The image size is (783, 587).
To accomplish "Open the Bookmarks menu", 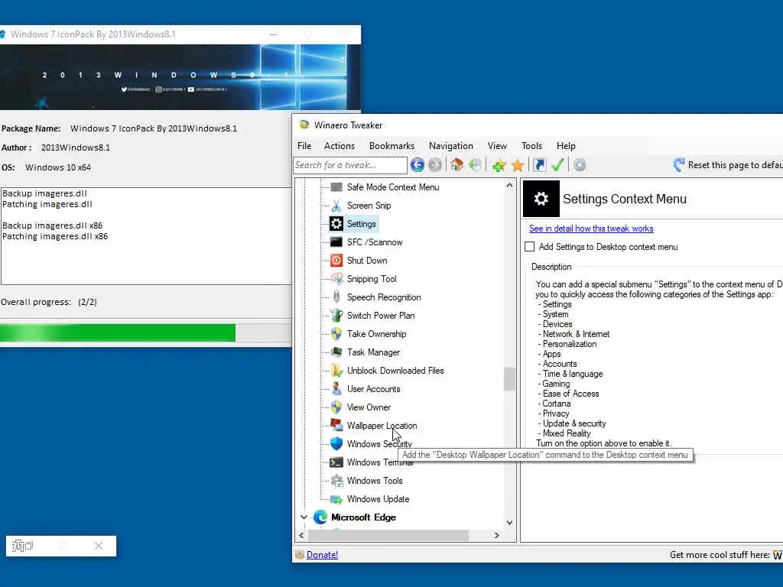I will (x=391, y=146).
